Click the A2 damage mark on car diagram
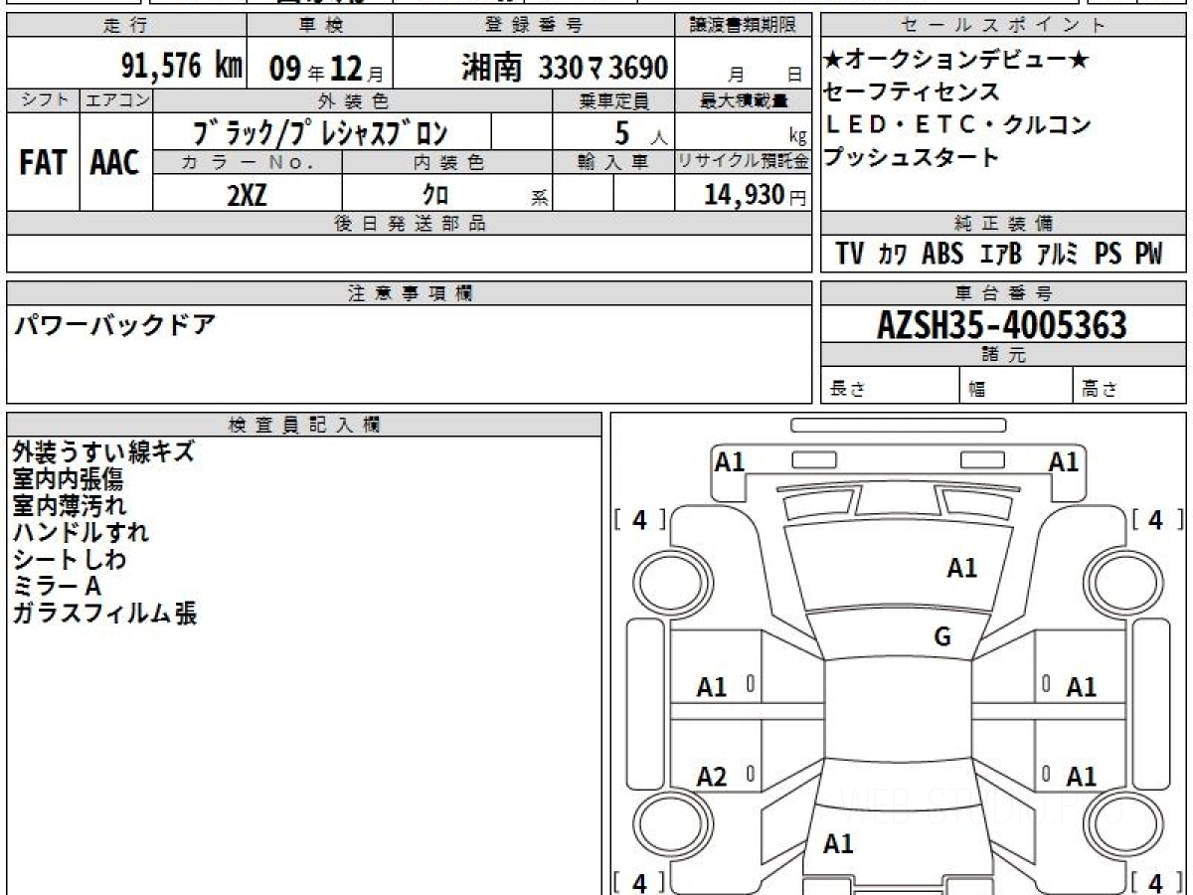 [712, 777]
